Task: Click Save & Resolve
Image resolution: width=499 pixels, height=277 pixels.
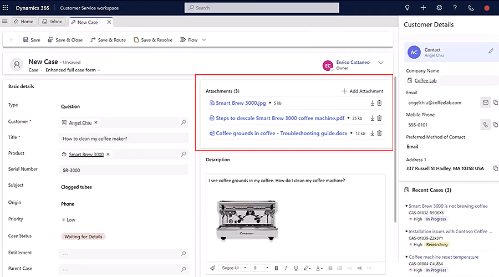Action: (x=153, y=40)
